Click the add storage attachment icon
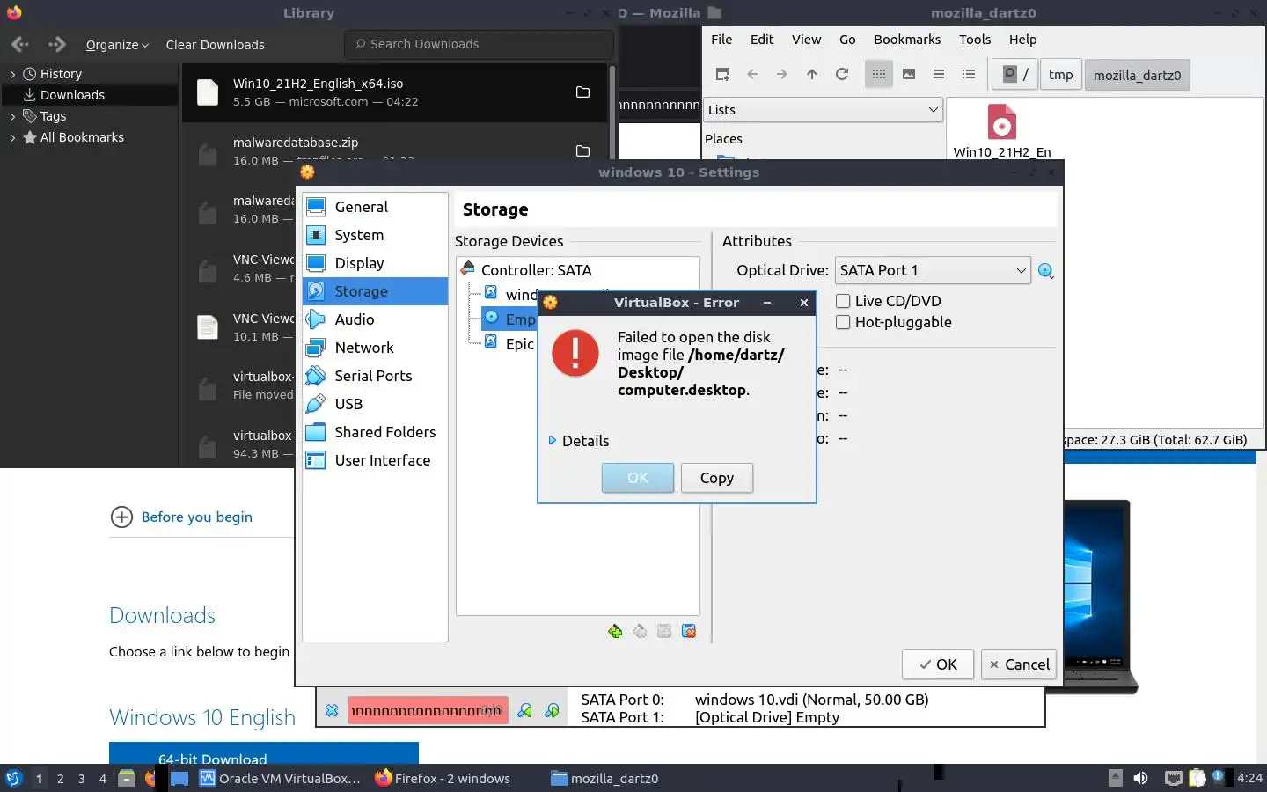The width and height of the screenshot is (1267, 792). click(664, 631)
